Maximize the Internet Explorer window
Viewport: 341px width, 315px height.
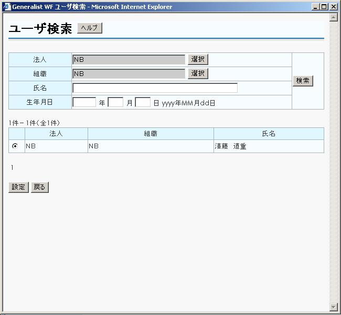point(324,7)
